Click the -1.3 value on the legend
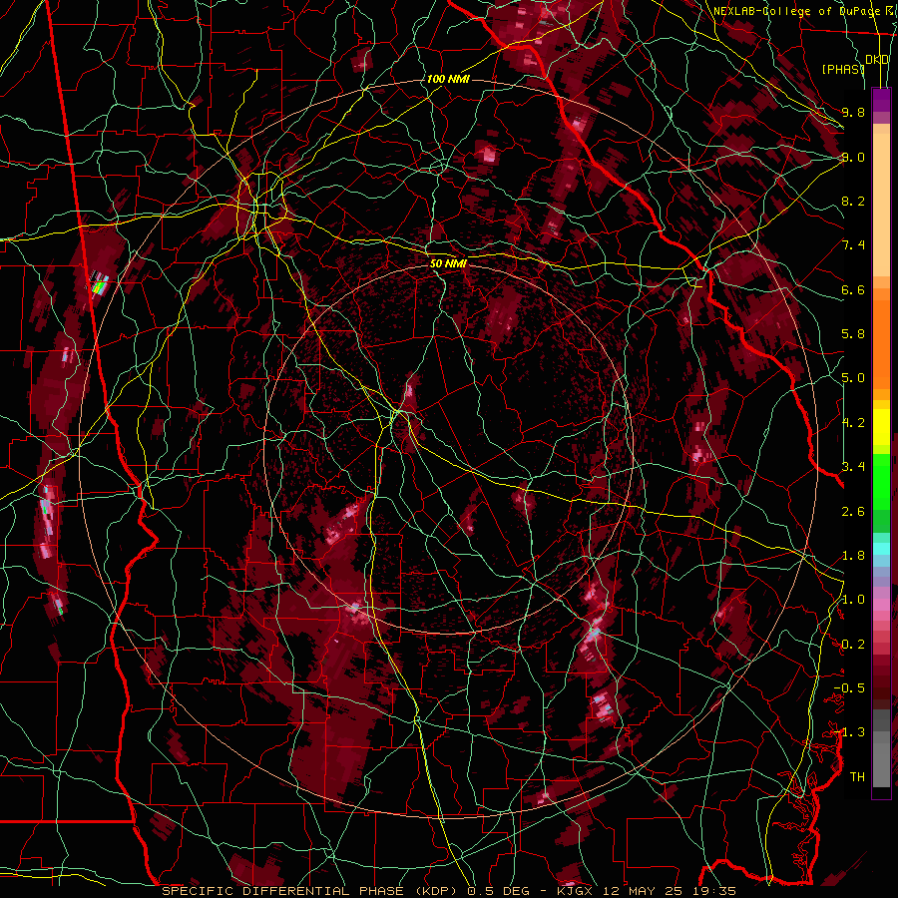This screenshot has width=898, height=898. click(849, 732)
